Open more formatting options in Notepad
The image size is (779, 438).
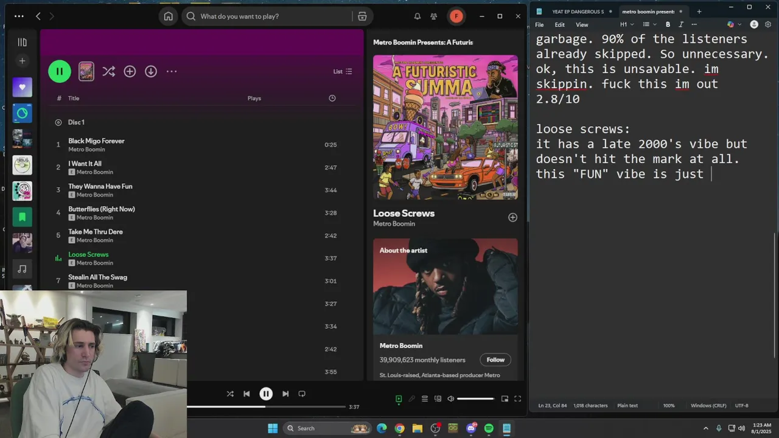[694, 25]
